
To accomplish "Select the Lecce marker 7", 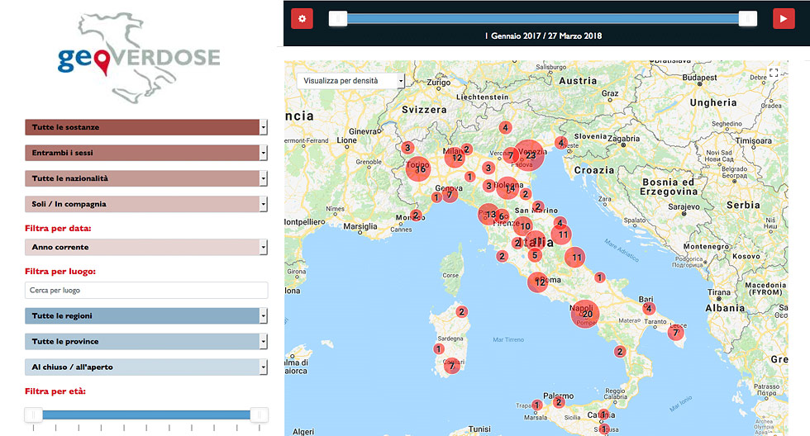I will (x=676, y=333).
